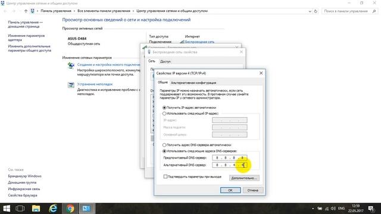
Task: Cancel with 'Отмена' button
Action: pyautogui.click(x=252, y=190)
